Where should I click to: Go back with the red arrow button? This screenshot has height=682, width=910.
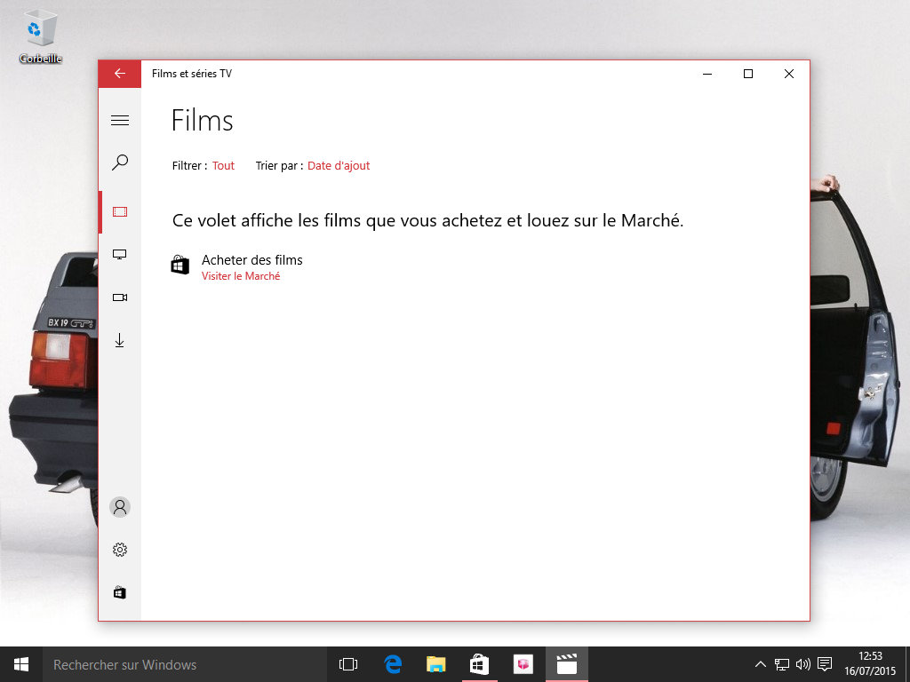[120, 74]
